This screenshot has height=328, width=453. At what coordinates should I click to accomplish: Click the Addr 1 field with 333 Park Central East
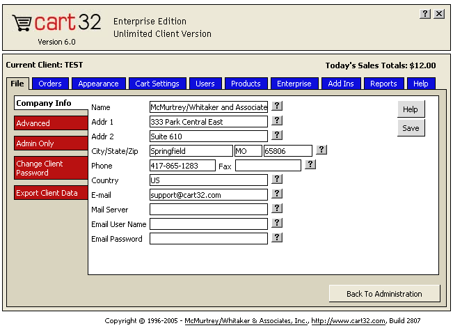[x=209, y=121]
